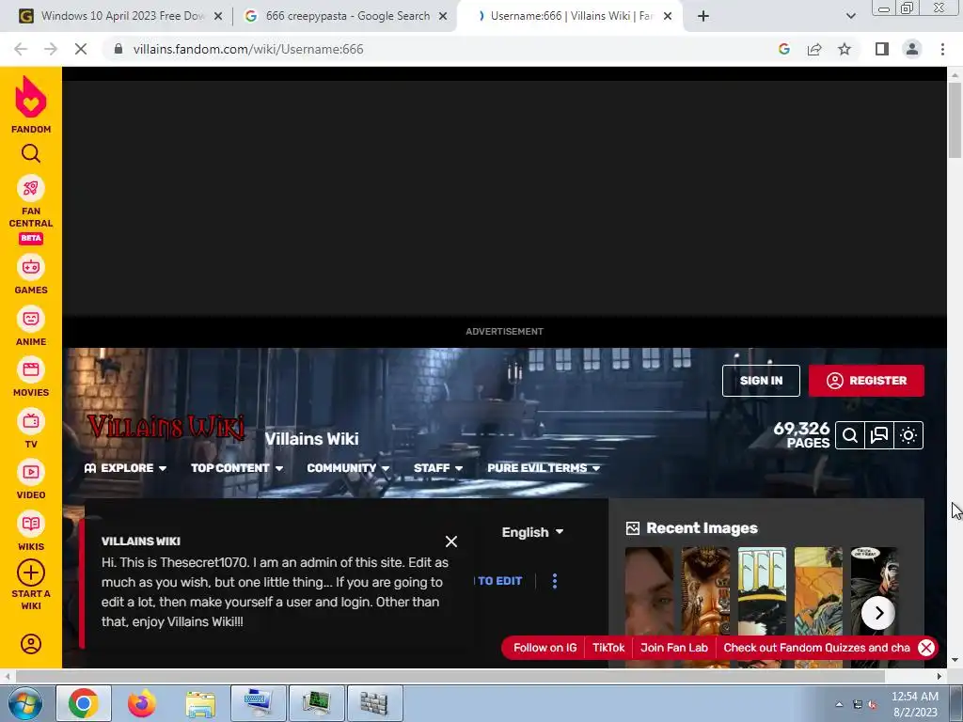The width and height of the screenshot is (963, 722).
Task: Open the third Recent Images thumbnail
Action: [x=762, y=590]
